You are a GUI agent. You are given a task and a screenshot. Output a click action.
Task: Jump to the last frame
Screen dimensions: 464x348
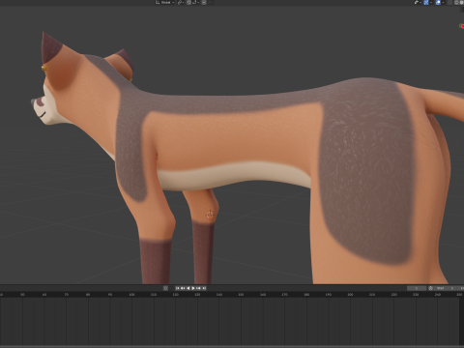point(204,288)
